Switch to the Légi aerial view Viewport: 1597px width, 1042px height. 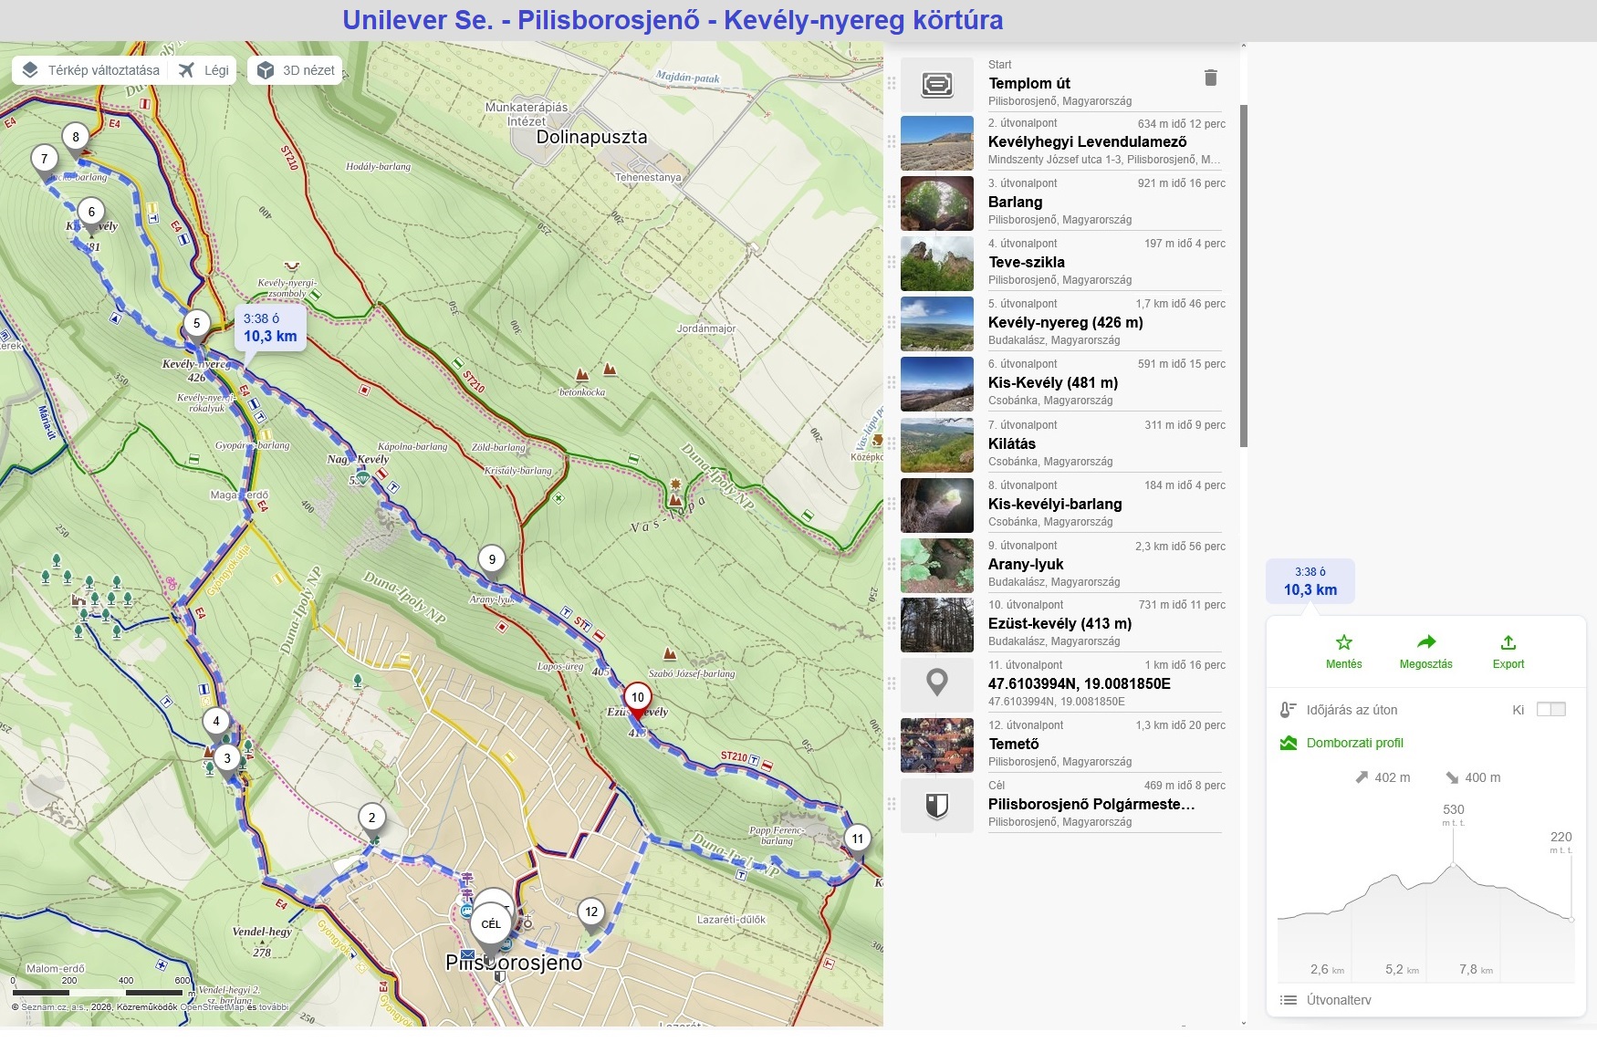tap(204, 70)
